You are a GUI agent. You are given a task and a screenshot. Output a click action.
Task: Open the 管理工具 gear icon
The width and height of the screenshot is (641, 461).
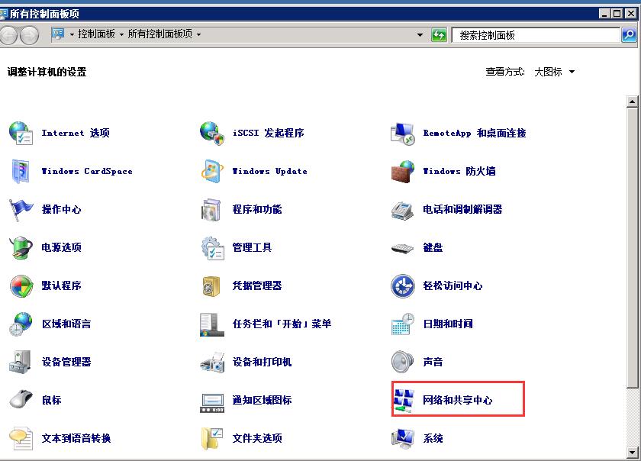click(212, 248)
